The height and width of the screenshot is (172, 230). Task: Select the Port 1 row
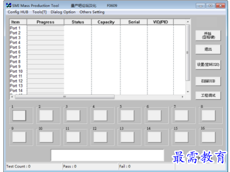click(x=98, y=28)
